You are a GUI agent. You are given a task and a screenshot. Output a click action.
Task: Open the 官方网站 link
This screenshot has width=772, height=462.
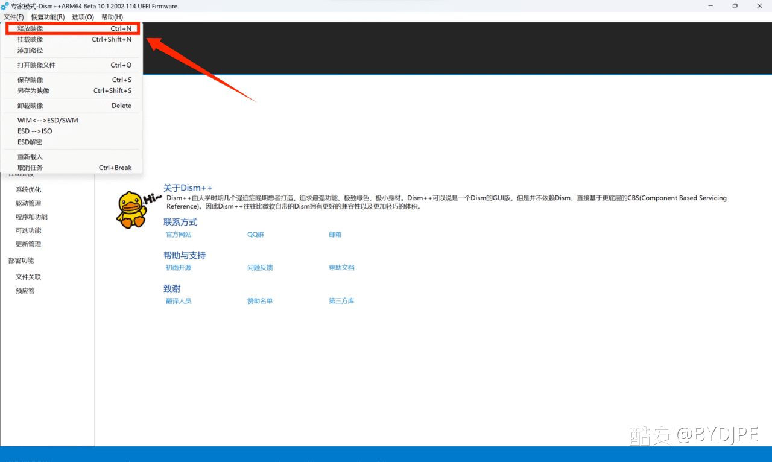179,235
